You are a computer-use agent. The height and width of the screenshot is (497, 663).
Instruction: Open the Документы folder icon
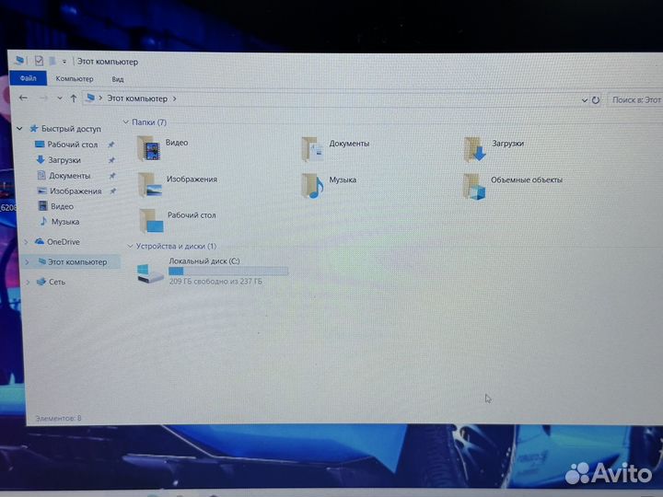(x=312, y=149)
